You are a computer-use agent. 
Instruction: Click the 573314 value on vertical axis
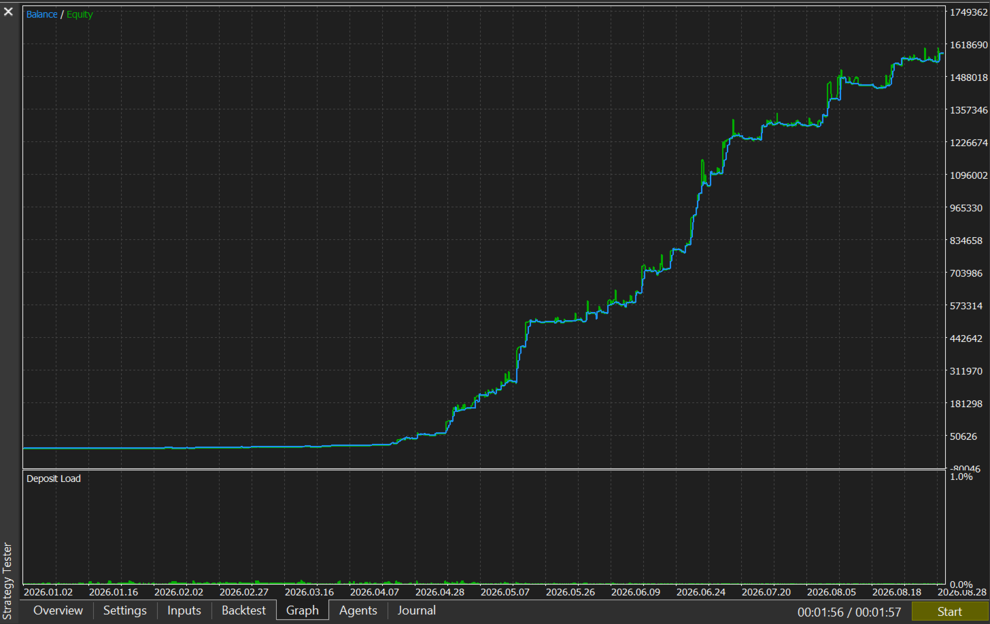pyautogui.click(x=966, y=306)
